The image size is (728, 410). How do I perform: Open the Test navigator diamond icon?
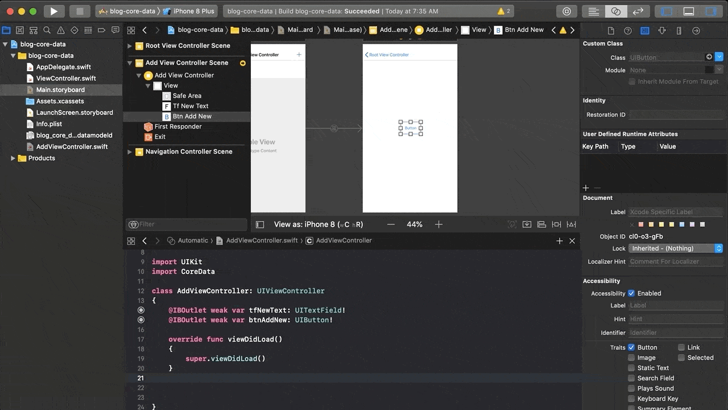tap(74, 30)
